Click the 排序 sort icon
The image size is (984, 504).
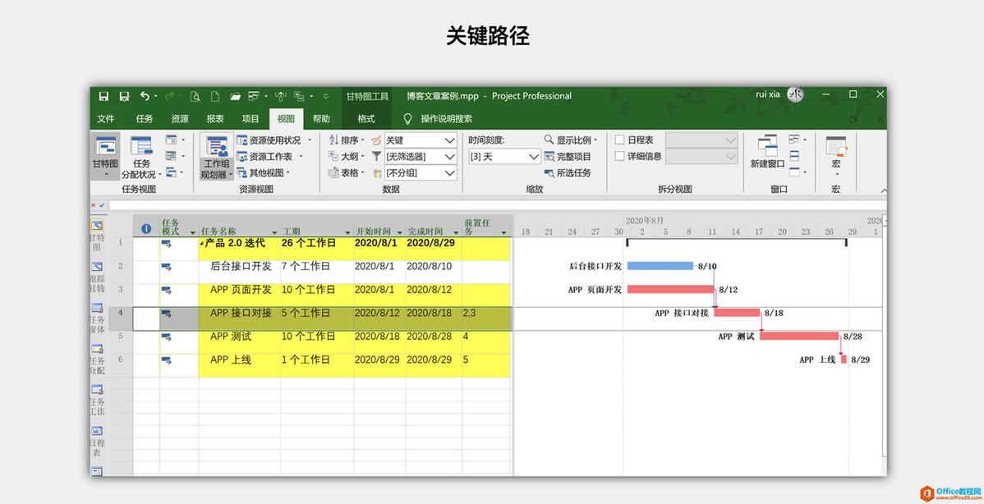pyautogui.click(x=344, y=140)
